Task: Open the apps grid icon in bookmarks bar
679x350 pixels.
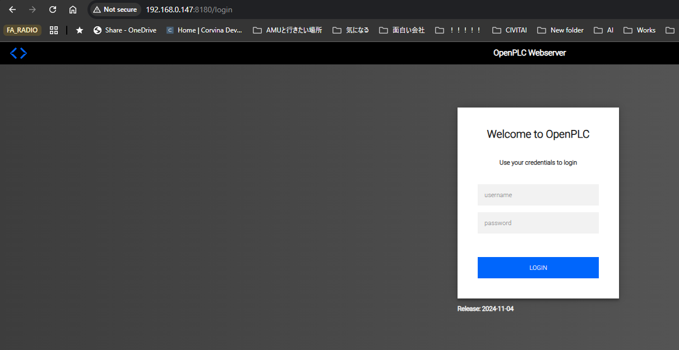Action: click(54, 30)
